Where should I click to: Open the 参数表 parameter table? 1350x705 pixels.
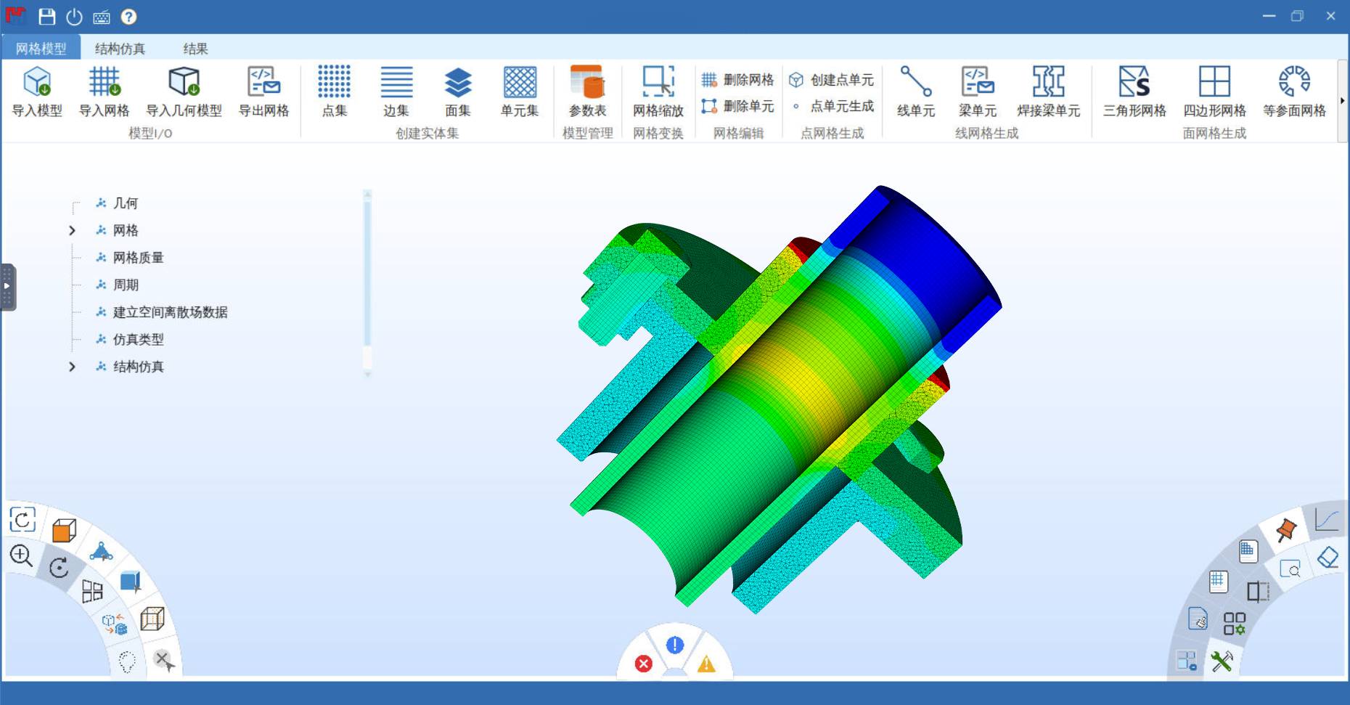[x=587, y=81]
